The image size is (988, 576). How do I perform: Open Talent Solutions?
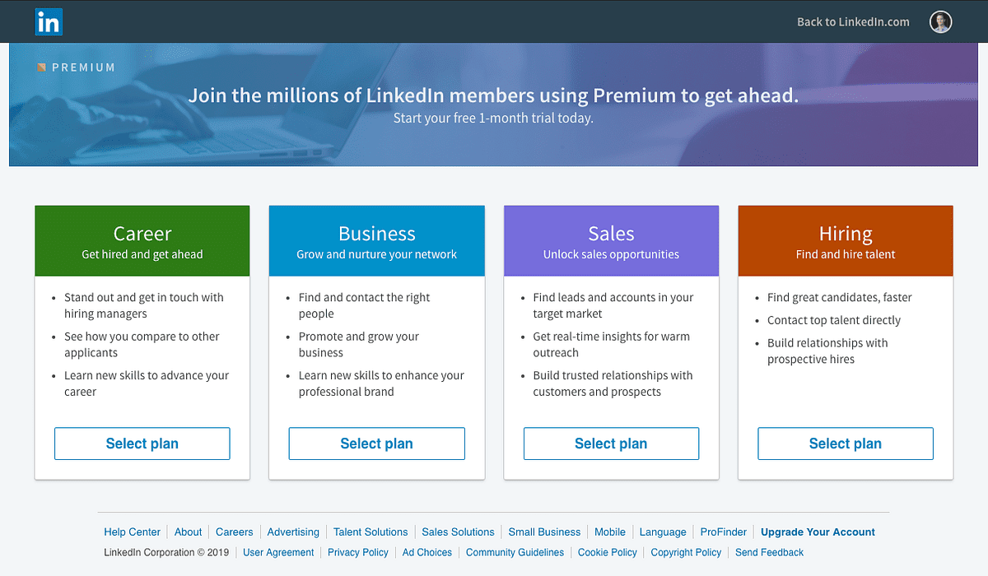pos(370,532)
